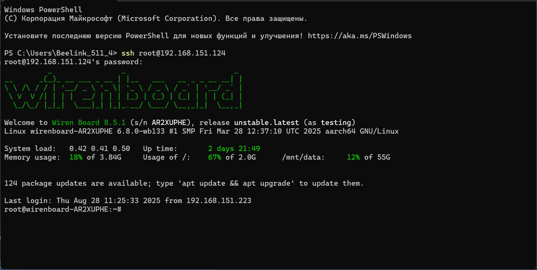The image size is (537, 270).
Task: Click the password prompt line
Action: click(x=73, y=62)
